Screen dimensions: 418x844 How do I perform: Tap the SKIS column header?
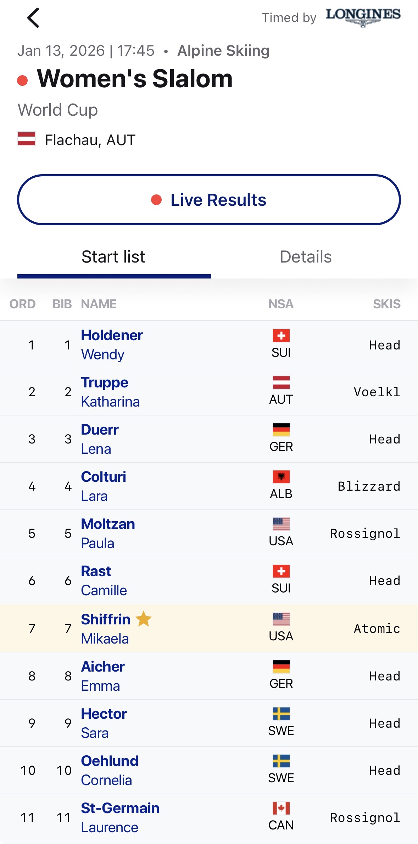click(386, 304)
